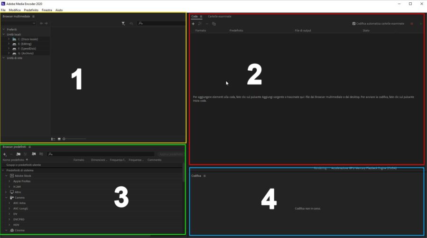This screenshot has height=238, width=427.
Task: Click the plus icon to create new preset
Action: pyautogui.click(x=5, y=154)
